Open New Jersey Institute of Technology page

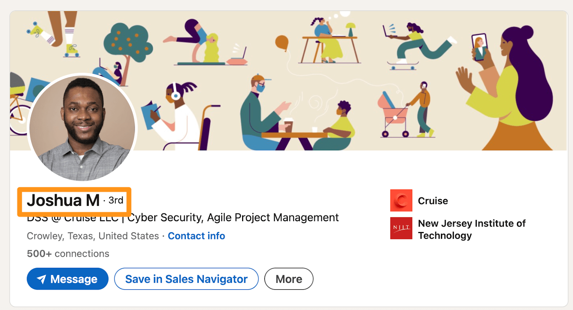coord(471,229)
